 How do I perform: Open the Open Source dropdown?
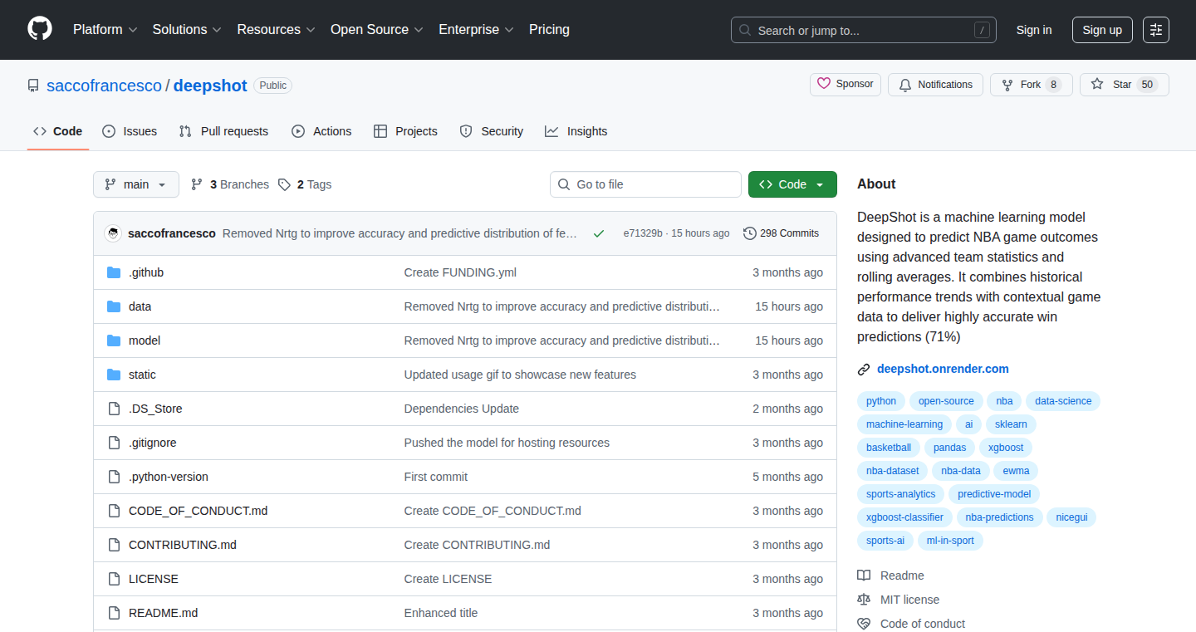(377, 30)
